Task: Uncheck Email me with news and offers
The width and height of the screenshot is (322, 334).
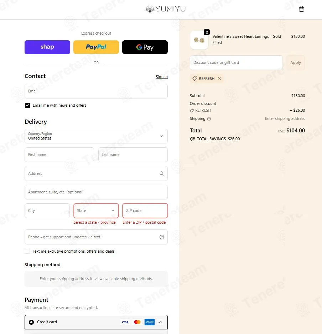Action: click(x=27, y=105)
